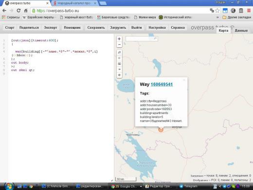Viewport: 253px width, 190px height.
Task: Switch to the Данные tab
Action: [241, 31]
